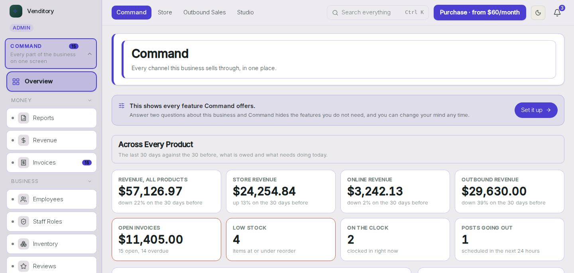Switch to the Command tab
This screenshot has height=273, width=574.
tap(132, 12)
